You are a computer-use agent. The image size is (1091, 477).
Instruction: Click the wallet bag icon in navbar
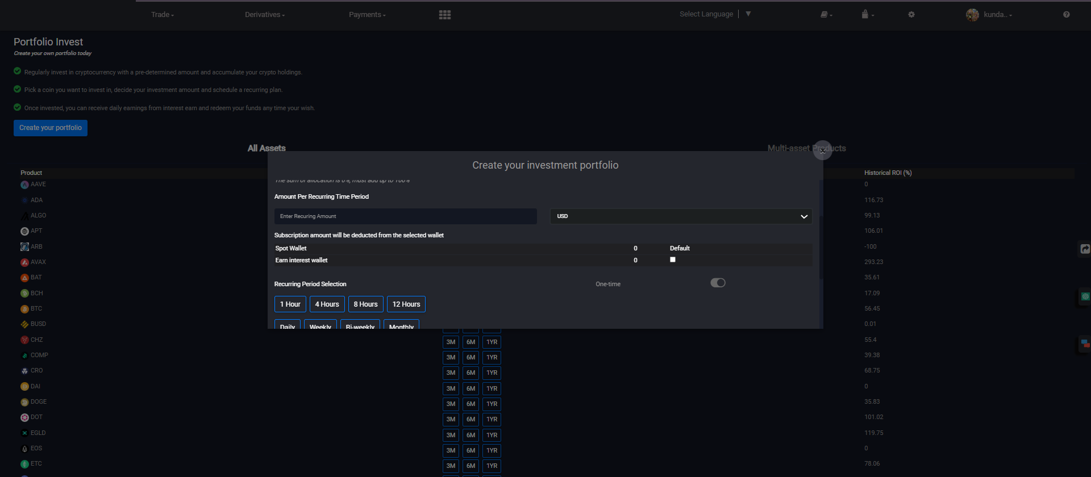click(865, 15)
